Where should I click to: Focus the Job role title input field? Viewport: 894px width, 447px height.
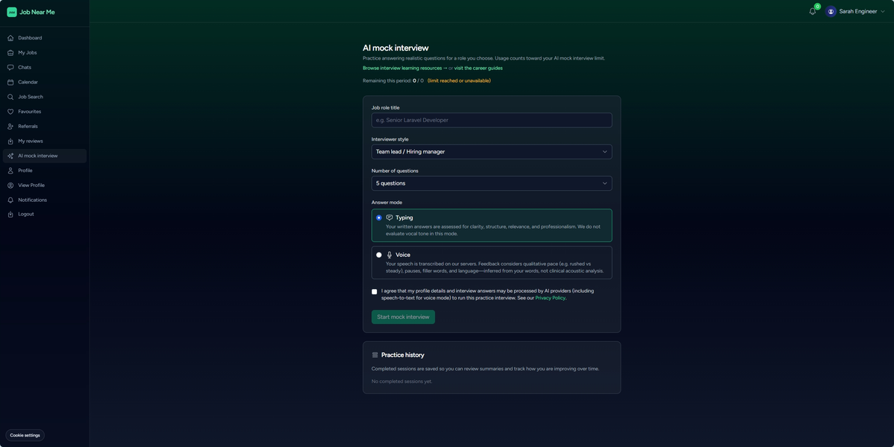[492, 120]
